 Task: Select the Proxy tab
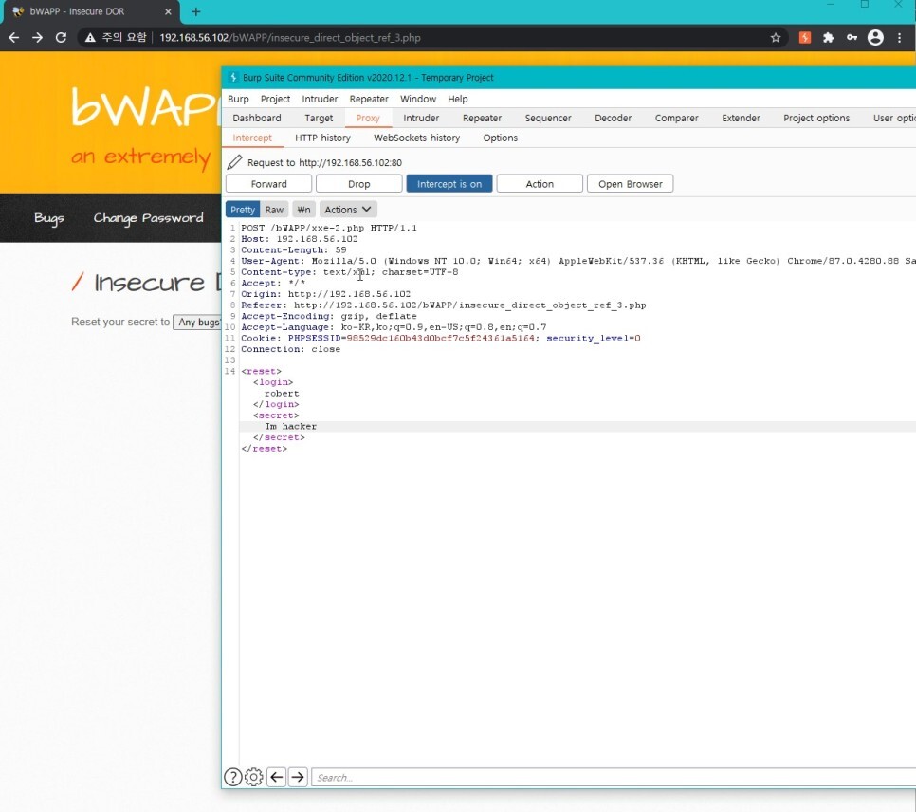coord(368,118)
